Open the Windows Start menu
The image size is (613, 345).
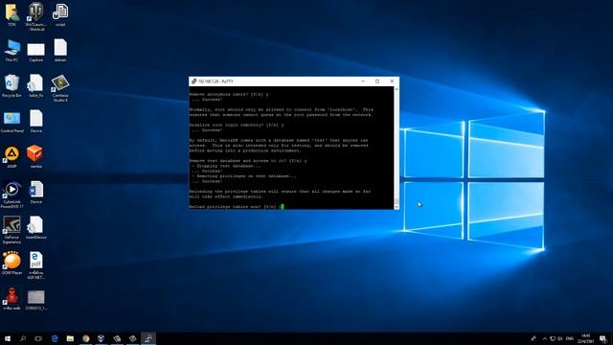click(x=8, y=338)
